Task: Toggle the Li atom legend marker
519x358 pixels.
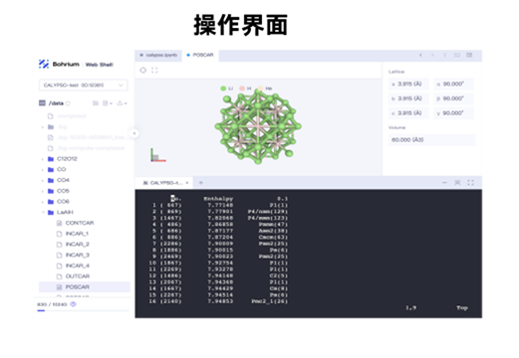Action: click(223, 89)
